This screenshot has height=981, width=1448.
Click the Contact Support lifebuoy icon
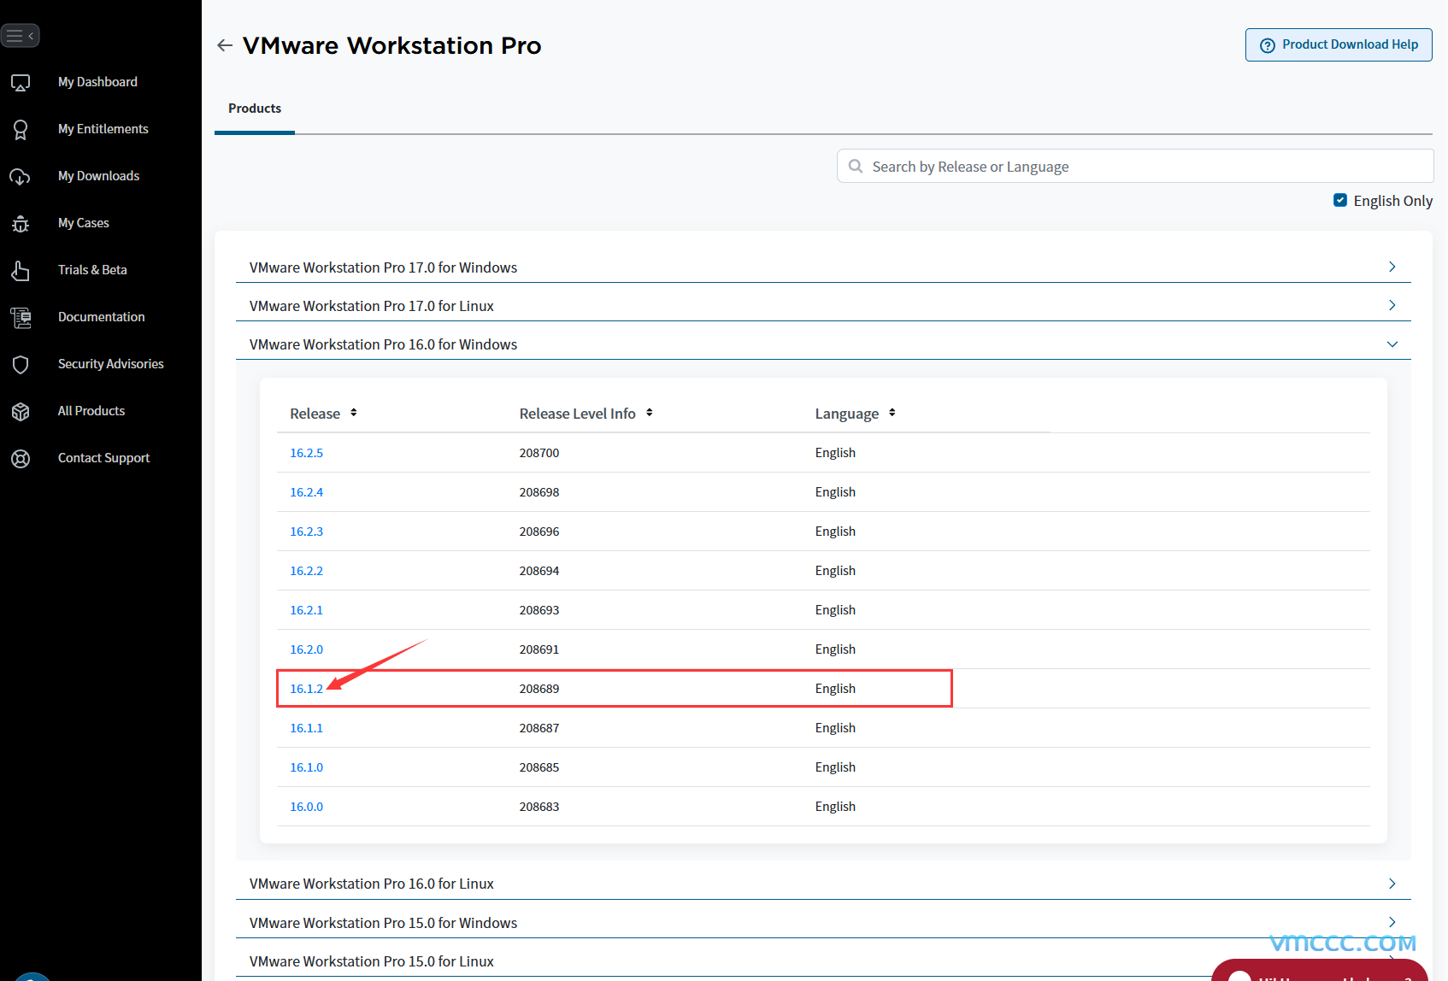pos(21,459)
